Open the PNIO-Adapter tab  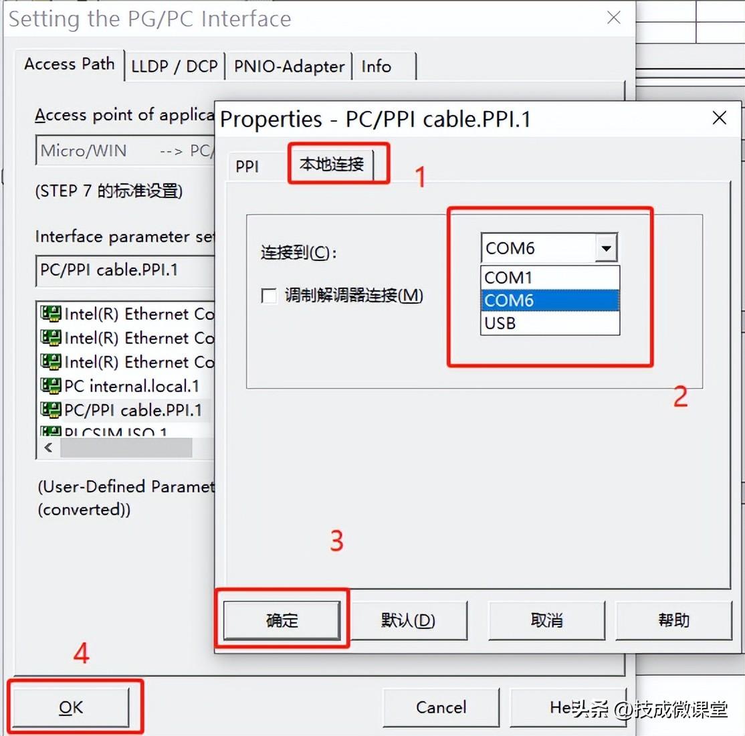pos(289,66)
